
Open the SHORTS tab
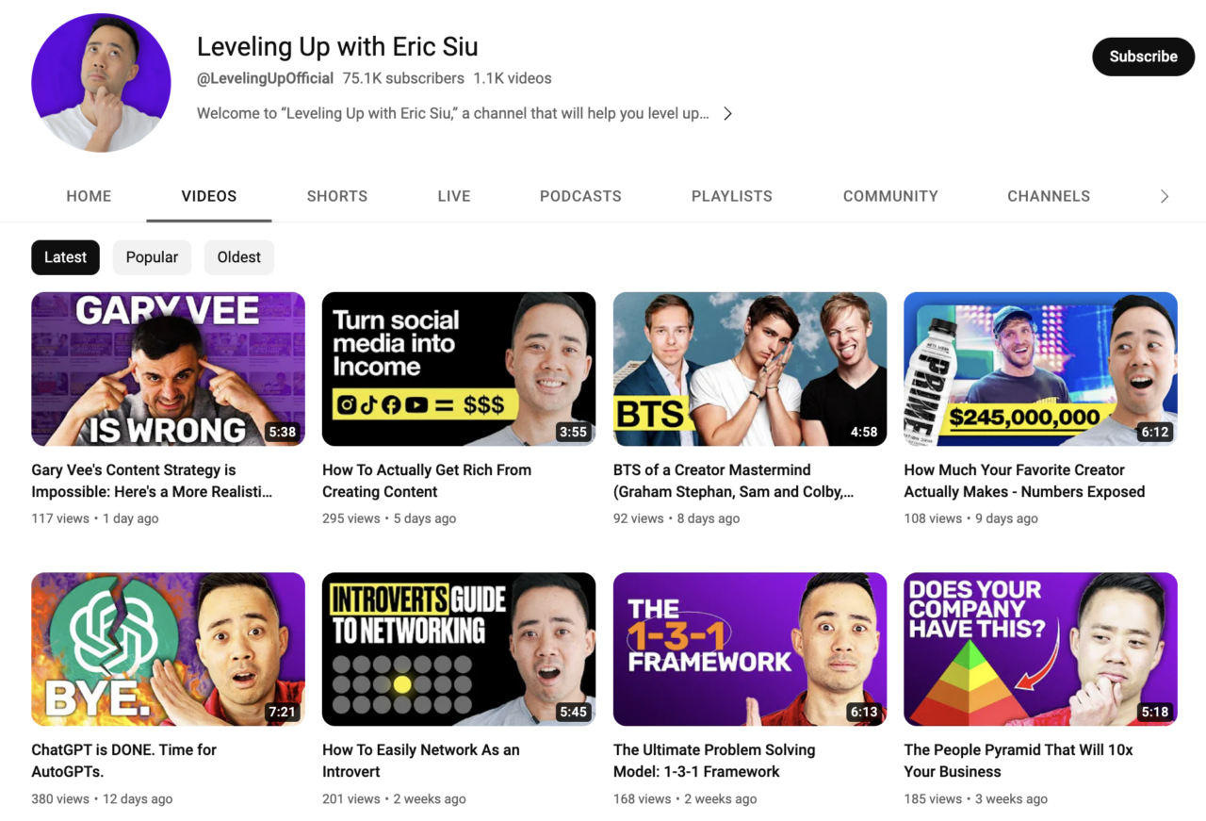[337, 196]
